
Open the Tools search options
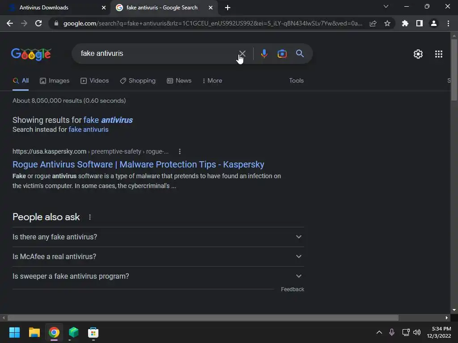coord(296,80)
